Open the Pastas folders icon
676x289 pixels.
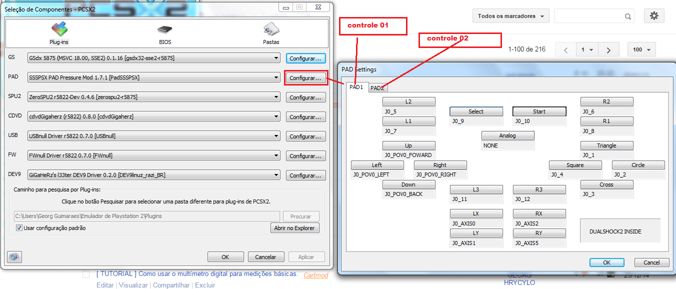tap(271, 29)
